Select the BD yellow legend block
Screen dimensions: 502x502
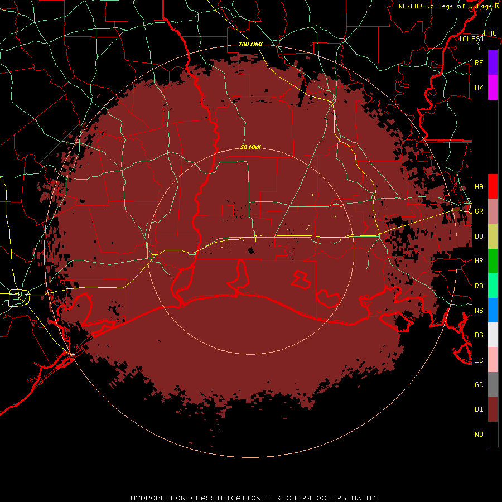(x=493, y=236)
